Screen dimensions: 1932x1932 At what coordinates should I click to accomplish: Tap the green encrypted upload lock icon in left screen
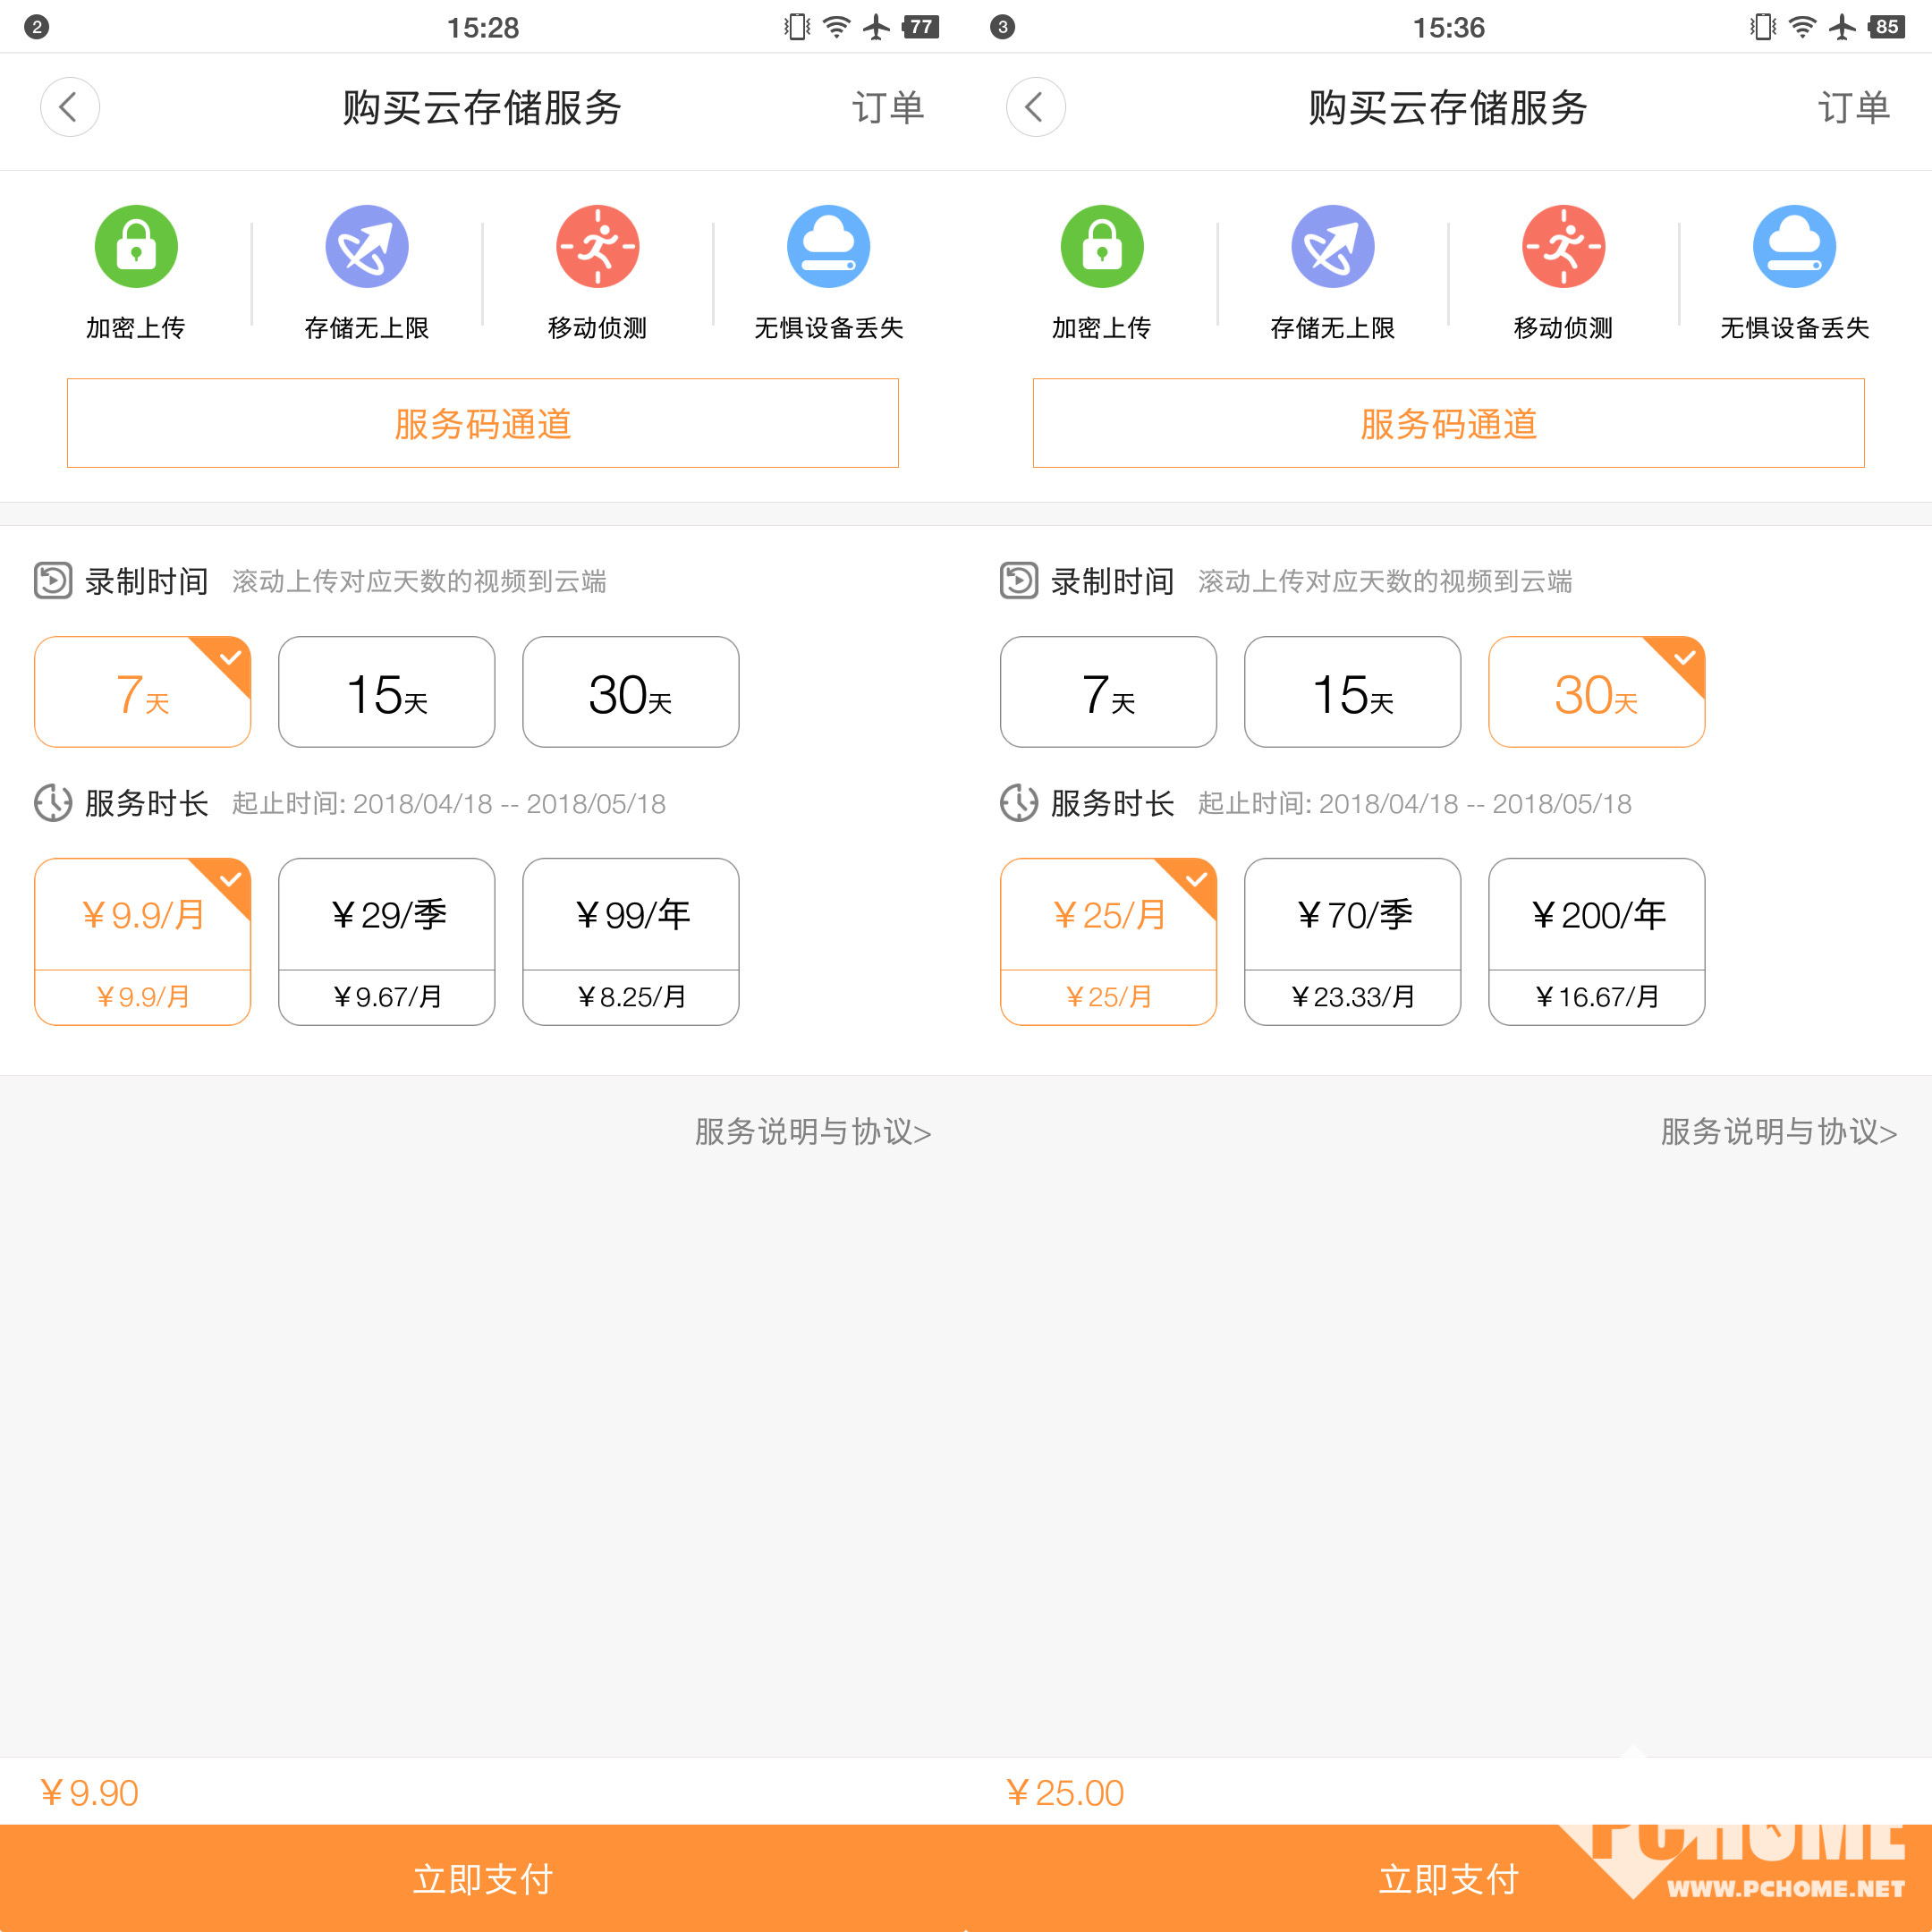coord(136,246)
